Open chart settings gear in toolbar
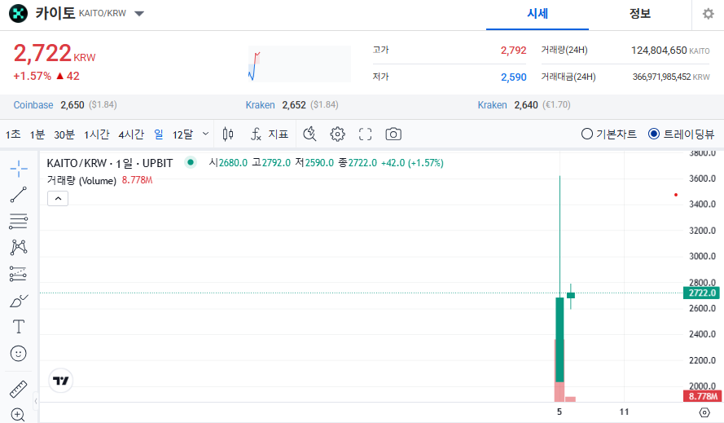The height and width of the screenshot is (423, 724). coord(337,134)
